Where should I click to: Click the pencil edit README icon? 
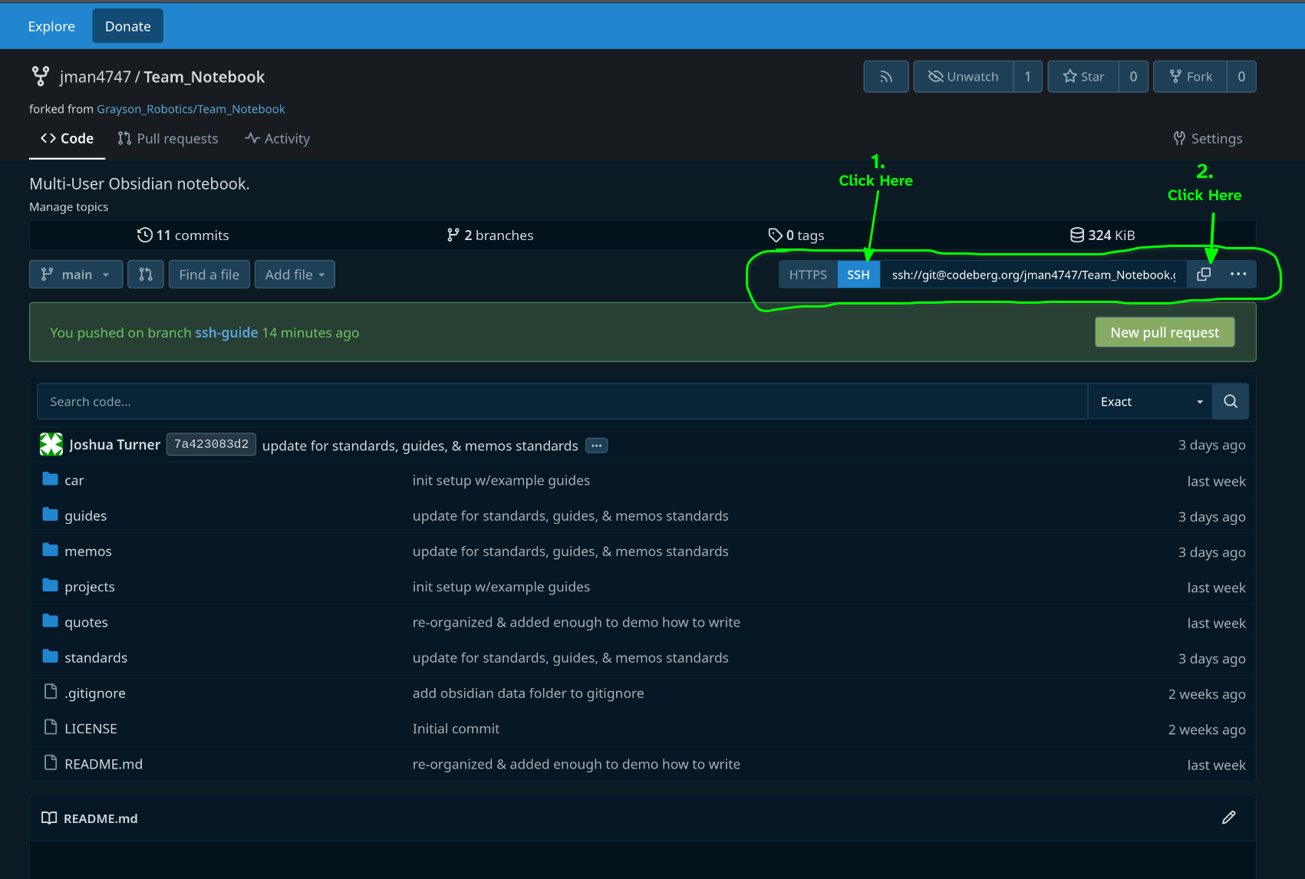1229,818
